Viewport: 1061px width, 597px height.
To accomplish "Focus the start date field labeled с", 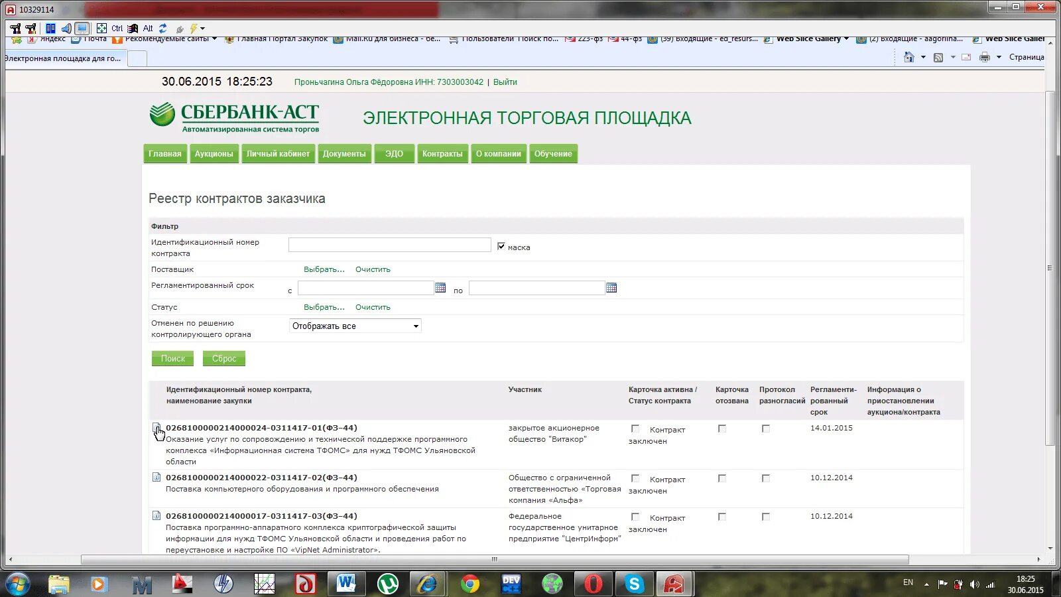I will tap(365, 288).
